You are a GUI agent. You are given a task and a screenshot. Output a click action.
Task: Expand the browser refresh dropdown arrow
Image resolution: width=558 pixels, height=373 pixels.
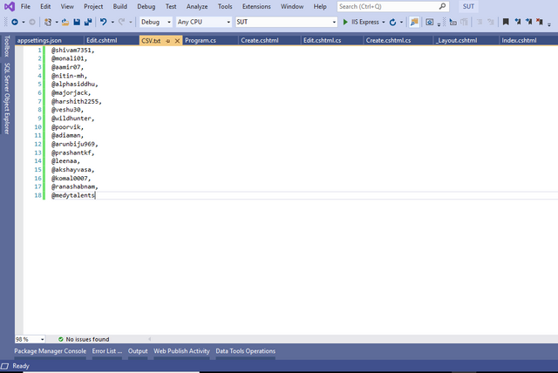401,22
